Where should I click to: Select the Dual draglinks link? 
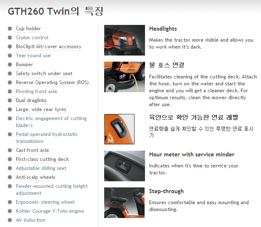pyautogui.click(x=31, y=100)
